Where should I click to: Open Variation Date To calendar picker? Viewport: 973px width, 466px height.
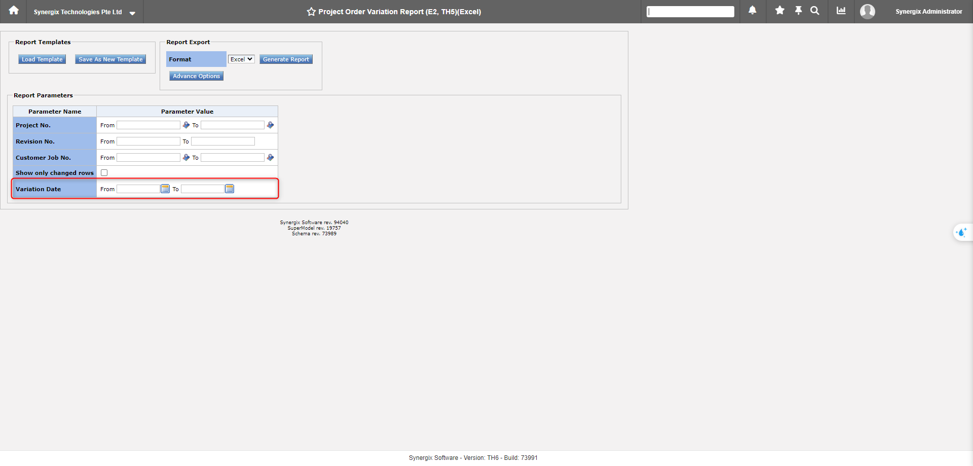(230, 189)
